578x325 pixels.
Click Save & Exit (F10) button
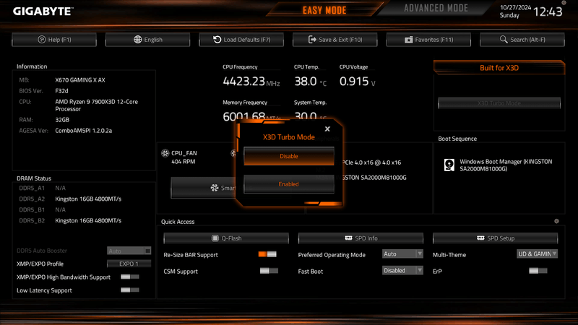click(x=335, y=40)
